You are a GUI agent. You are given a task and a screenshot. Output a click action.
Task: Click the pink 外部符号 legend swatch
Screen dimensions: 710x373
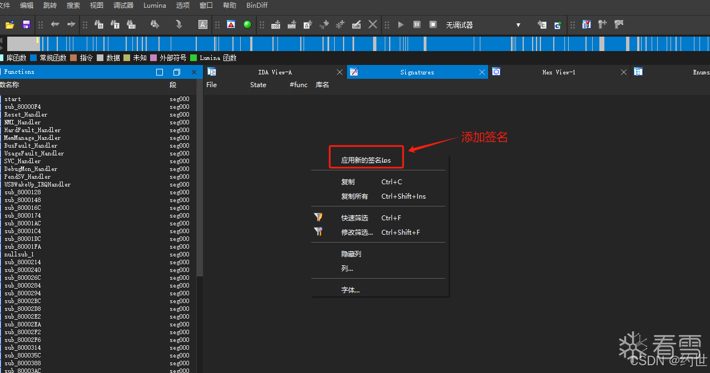(x=153, y=58)
